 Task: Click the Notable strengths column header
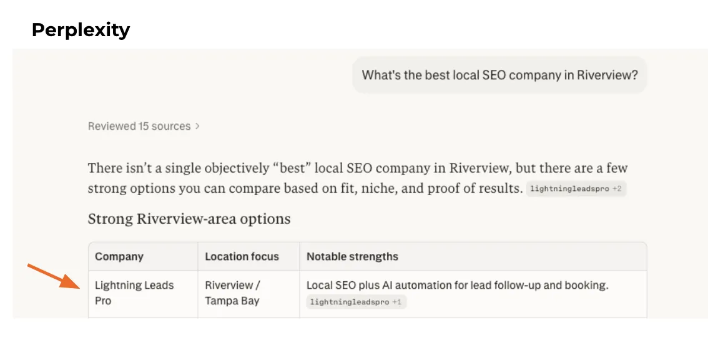(352, 256)
